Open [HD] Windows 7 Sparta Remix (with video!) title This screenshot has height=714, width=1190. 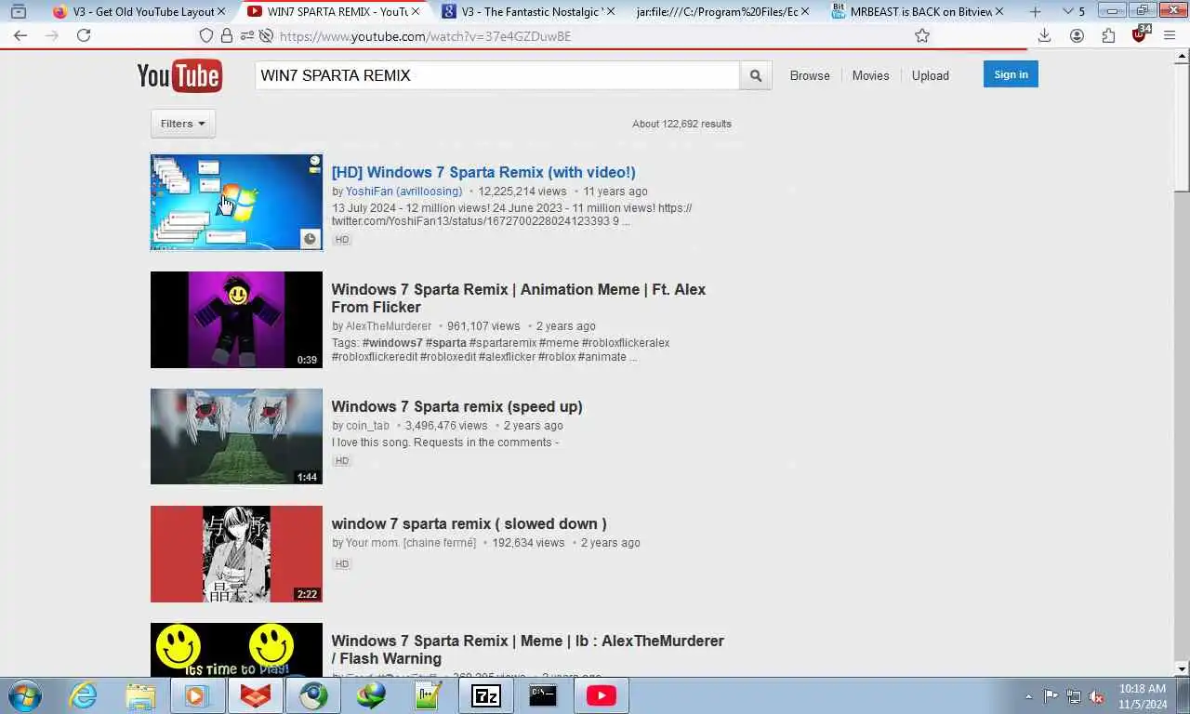point(483,172)
